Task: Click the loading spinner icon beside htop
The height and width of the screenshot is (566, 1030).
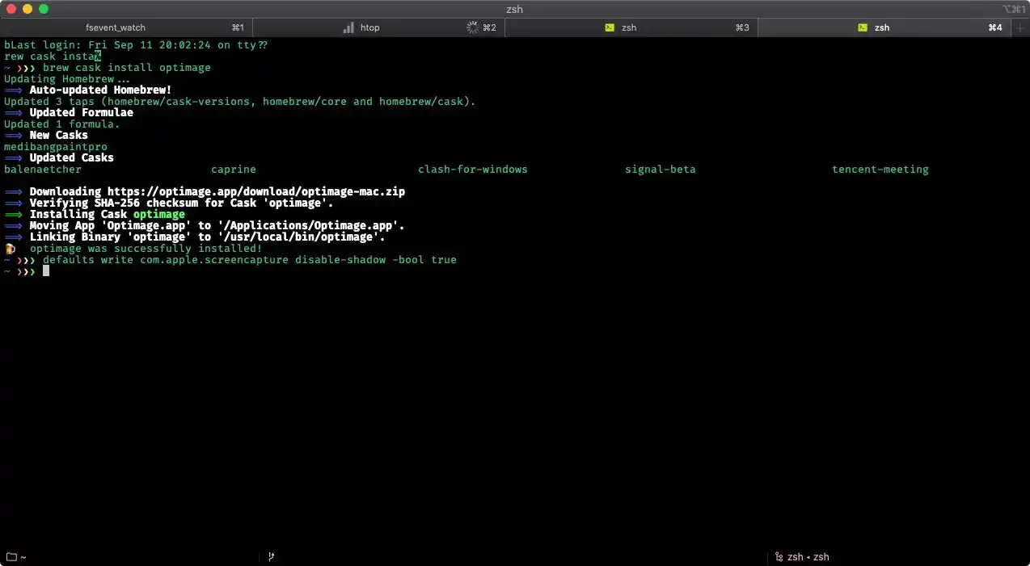Action: [x=471, y=27]
